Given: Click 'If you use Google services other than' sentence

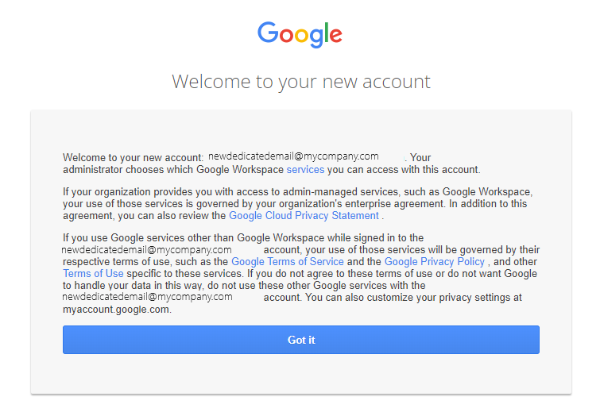Looking at the screenshot, I should coord(148,237).
